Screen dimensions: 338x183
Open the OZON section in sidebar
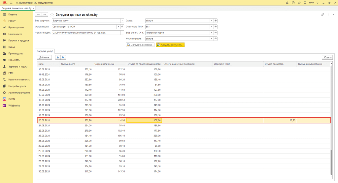click(12, 99)
